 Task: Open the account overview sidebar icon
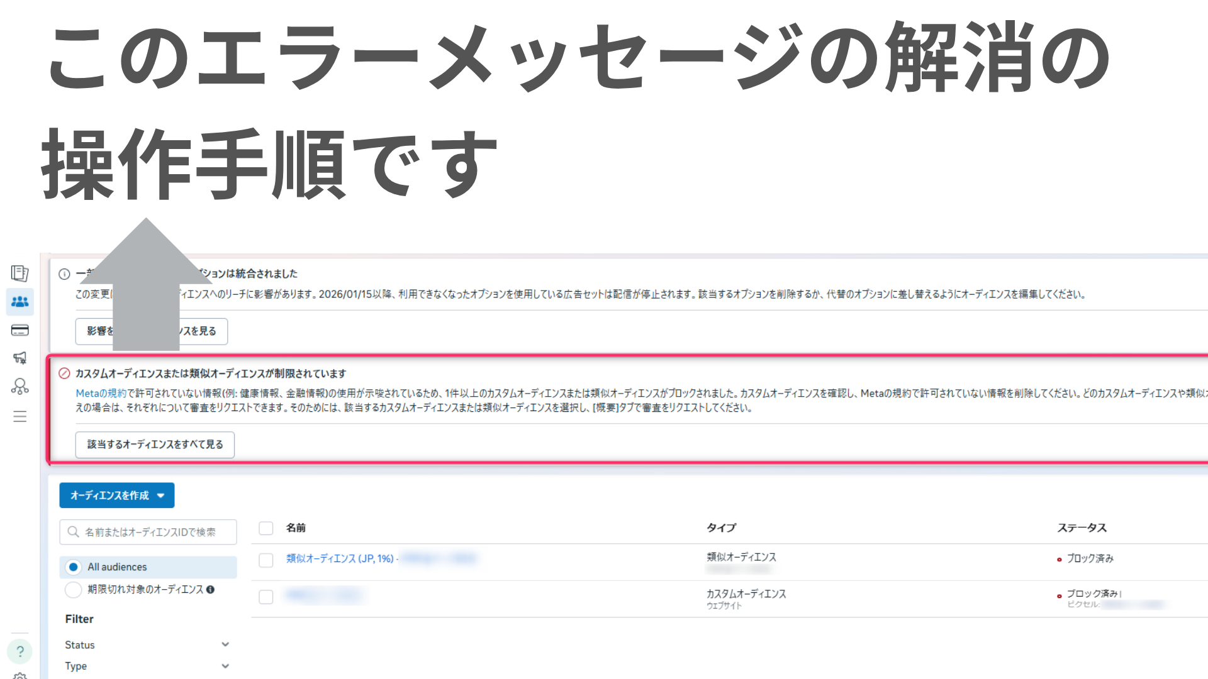(20, 273)
